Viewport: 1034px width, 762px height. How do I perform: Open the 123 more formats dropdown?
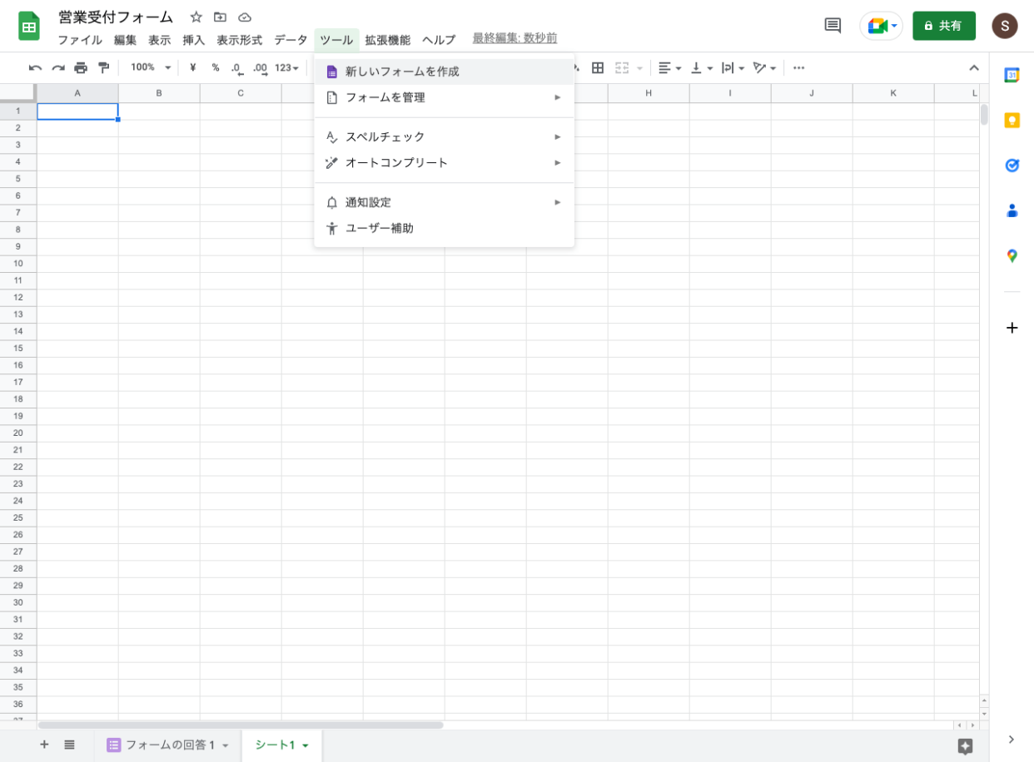[286, 67]
